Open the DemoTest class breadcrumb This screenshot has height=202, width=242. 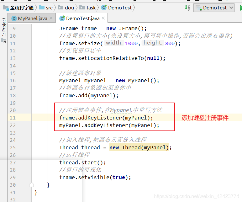tap(116, 8)
